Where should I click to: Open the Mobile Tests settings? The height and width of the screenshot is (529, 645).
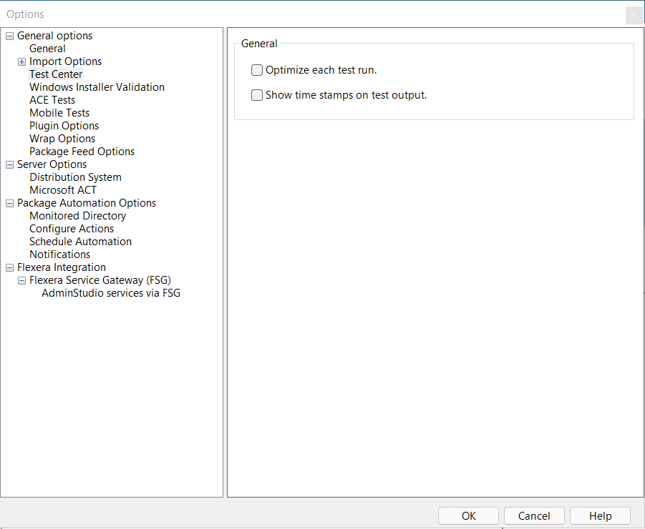tap(59, 112)
